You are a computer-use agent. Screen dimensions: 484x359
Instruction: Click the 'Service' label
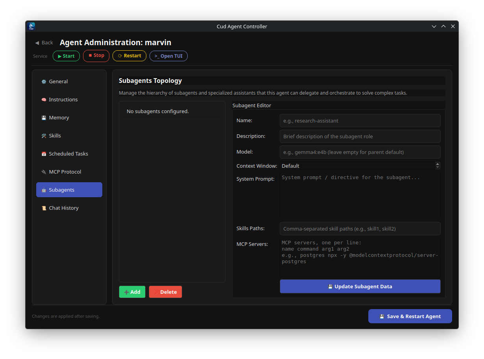[40, 56]
